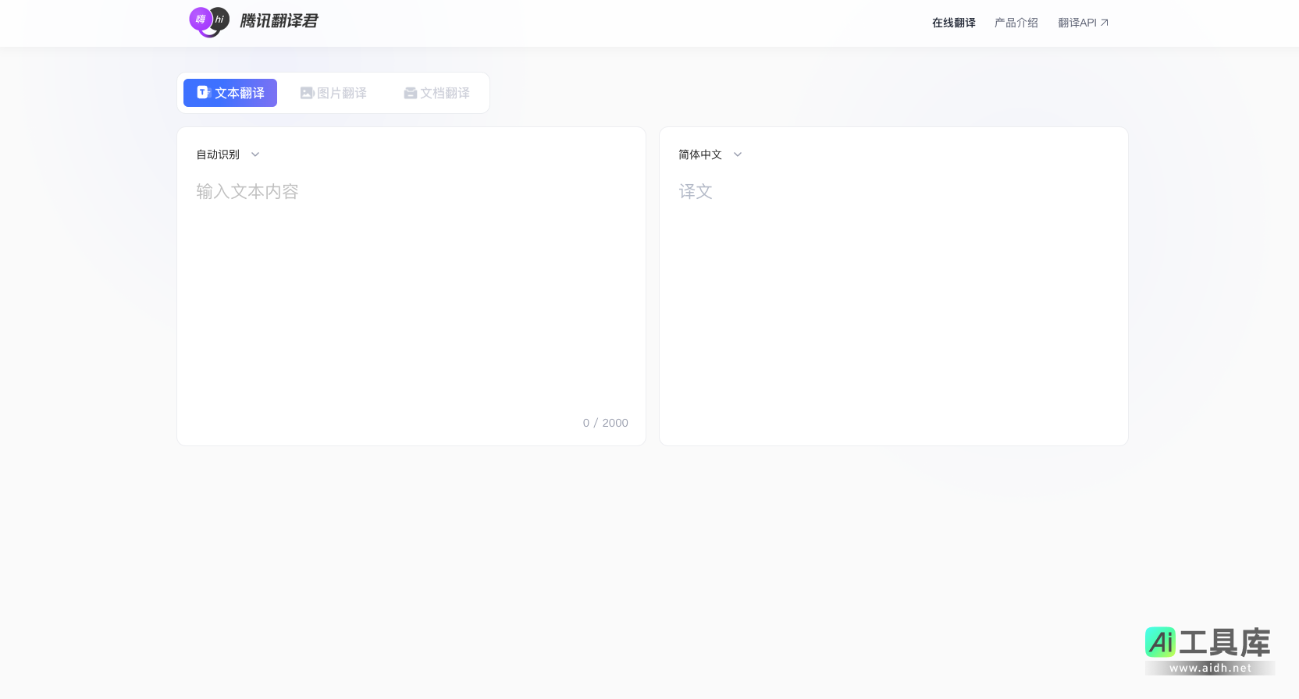Expand the chevron next to 简体中文
The width and height of the screenshot is (1299, 699).
(738, 154)
